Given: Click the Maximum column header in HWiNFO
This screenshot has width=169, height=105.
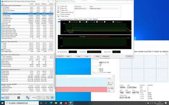Looking at the screenshot, I should click(44, 4).
